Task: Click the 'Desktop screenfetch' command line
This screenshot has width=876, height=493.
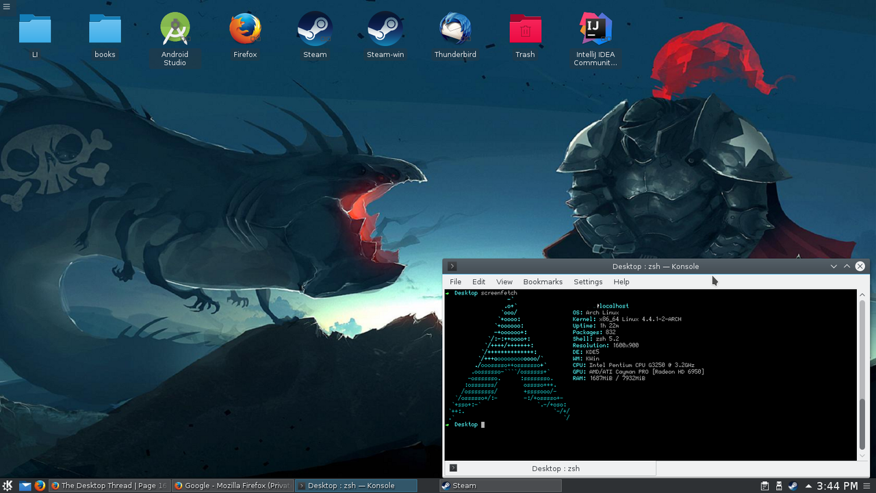Action: tap(481, 293)
